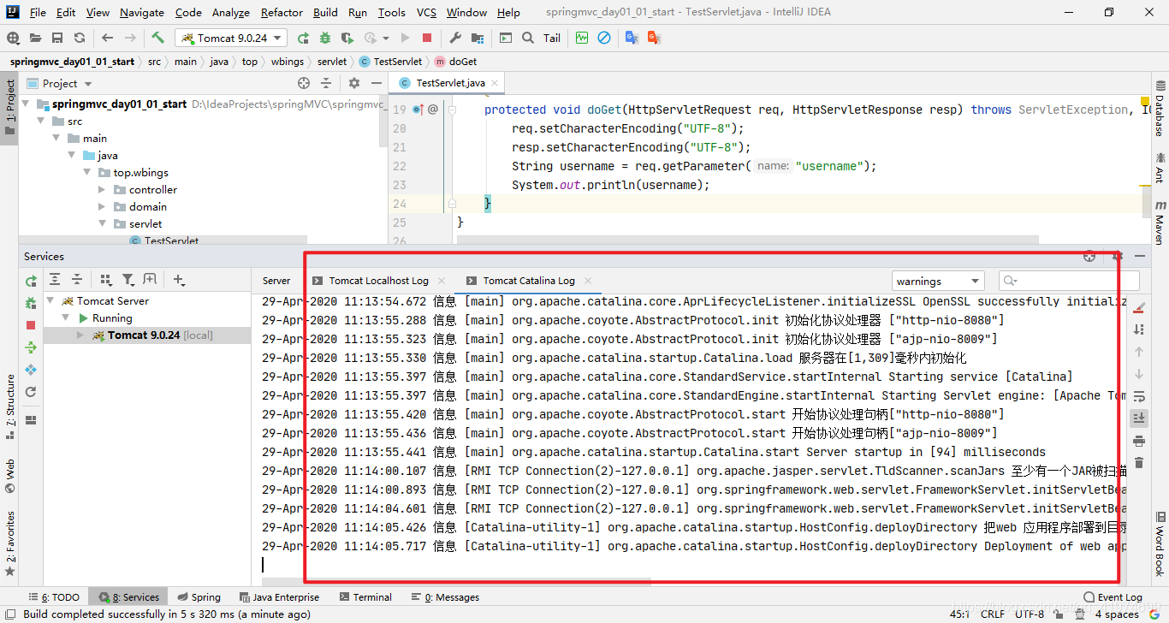Switch to Tomcat Localhost Log tab

pyautogui.click(x=378, y=281)
